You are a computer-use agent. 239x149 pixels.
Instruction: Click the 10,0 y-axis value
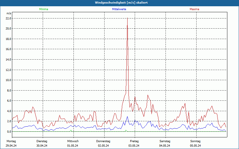click(9, 80)
